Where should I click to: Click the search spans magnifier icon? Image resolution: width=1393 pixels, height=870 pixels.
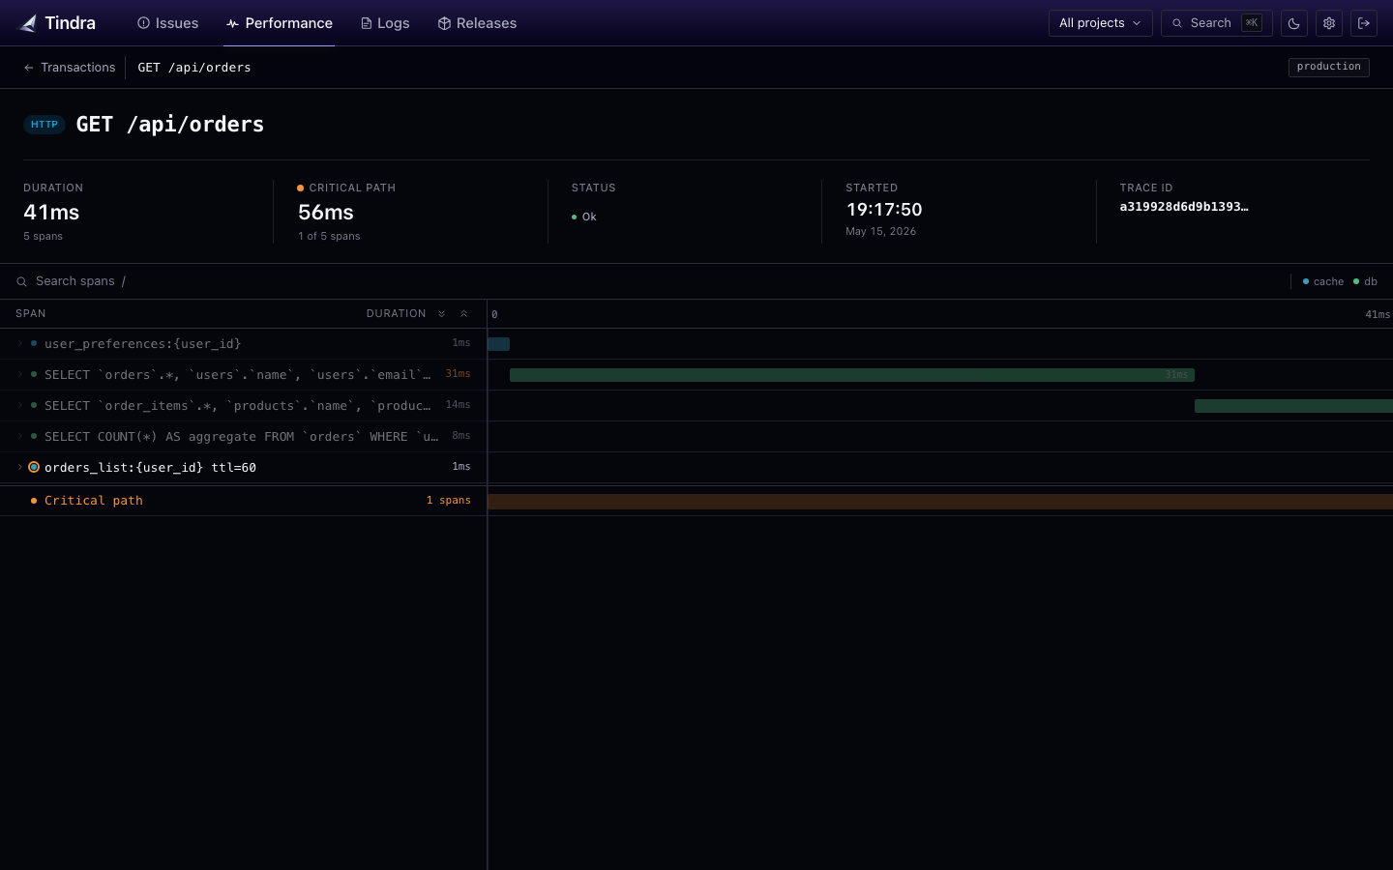point(21,282)
